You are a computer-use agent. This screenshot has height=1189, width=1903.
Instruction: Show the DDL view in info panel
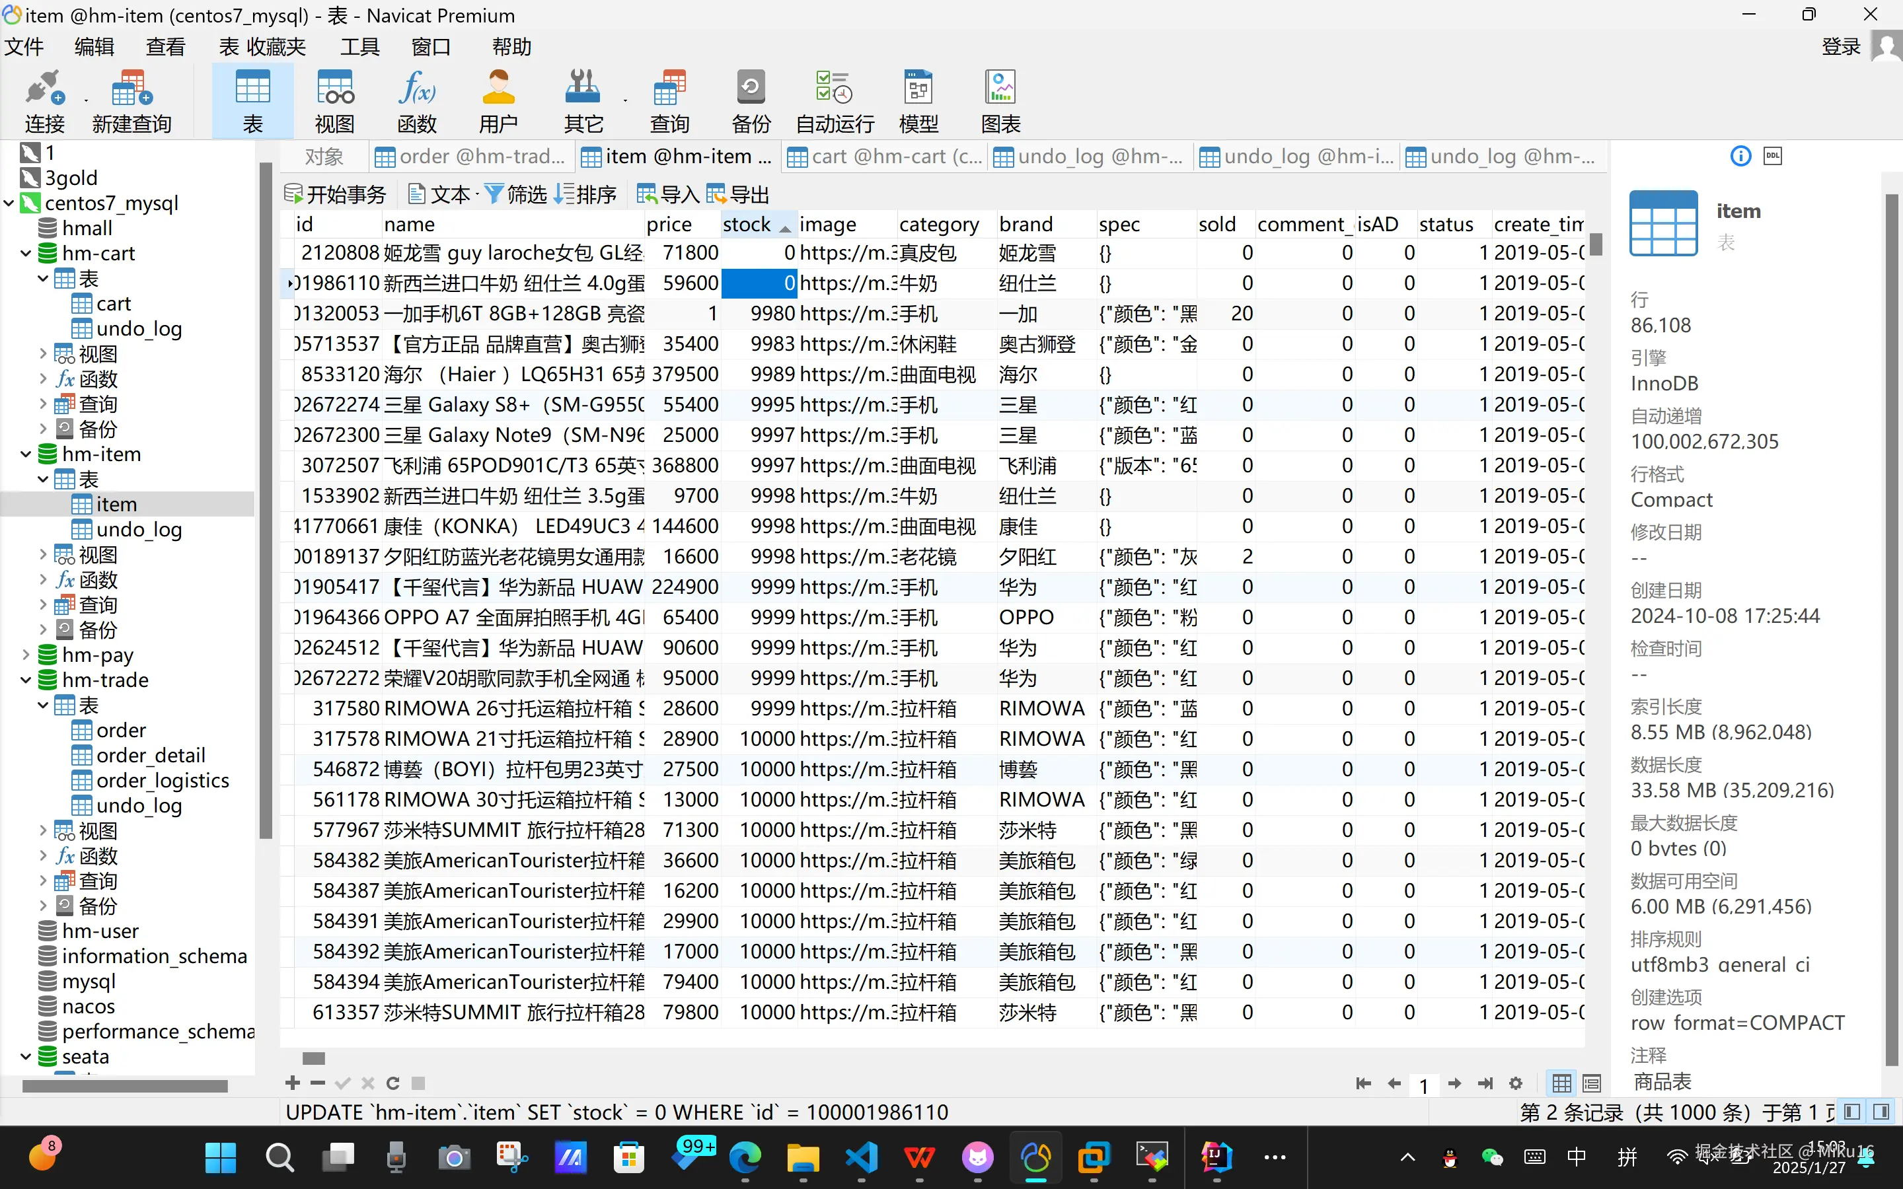point(1772,156)
